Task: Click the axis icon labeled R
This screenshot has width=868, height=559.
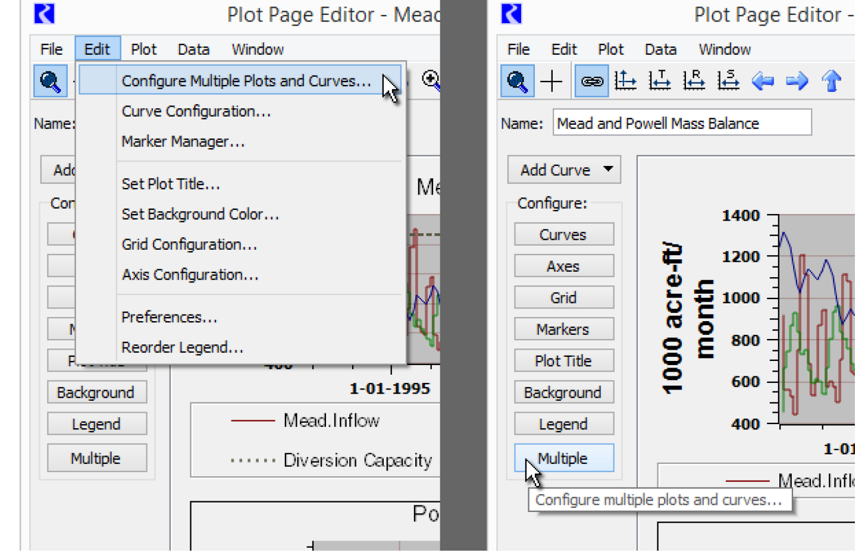Action: [x=694, y=81]
